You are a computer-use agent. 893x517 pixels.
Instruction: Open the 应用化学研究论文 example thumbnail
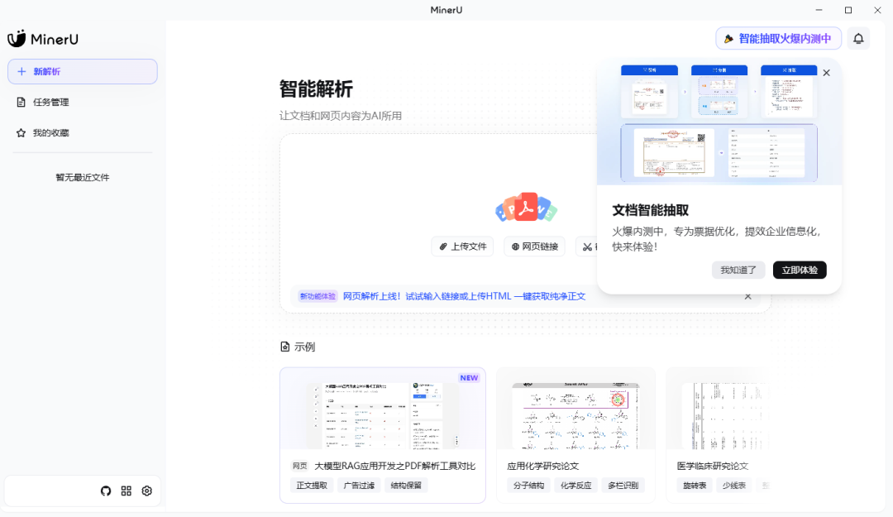(575, 415)
